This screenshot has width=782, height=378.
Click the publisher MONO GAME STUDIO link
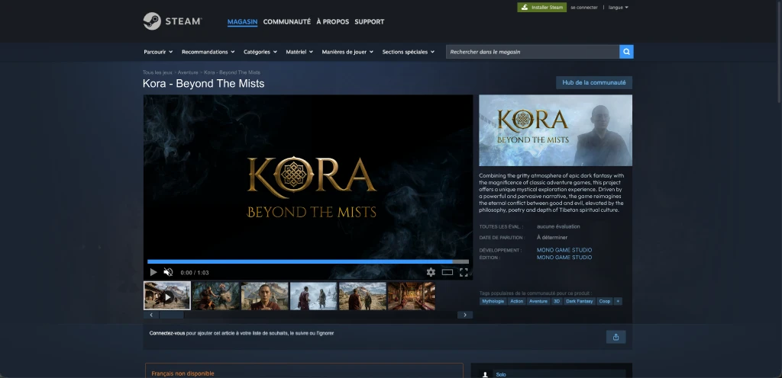[x=564, y=257]
